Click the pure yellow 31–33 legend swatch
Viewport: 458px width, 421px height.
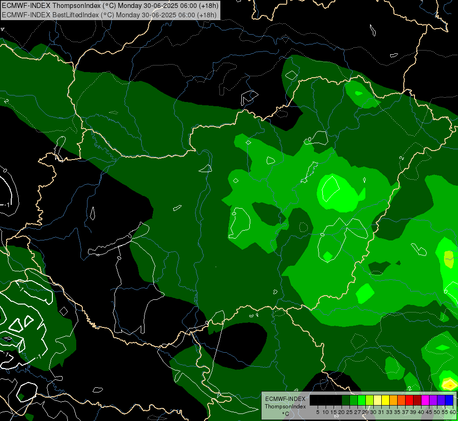(385, 400)
